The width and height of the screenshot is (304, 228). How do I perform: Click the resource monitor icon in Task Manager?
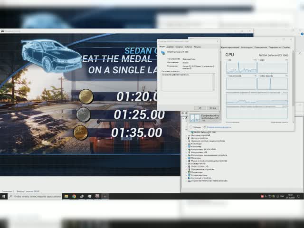[205, 127]
